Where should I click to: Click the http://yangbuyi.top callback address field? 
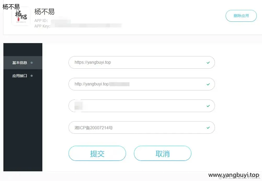tap(141, 84)
